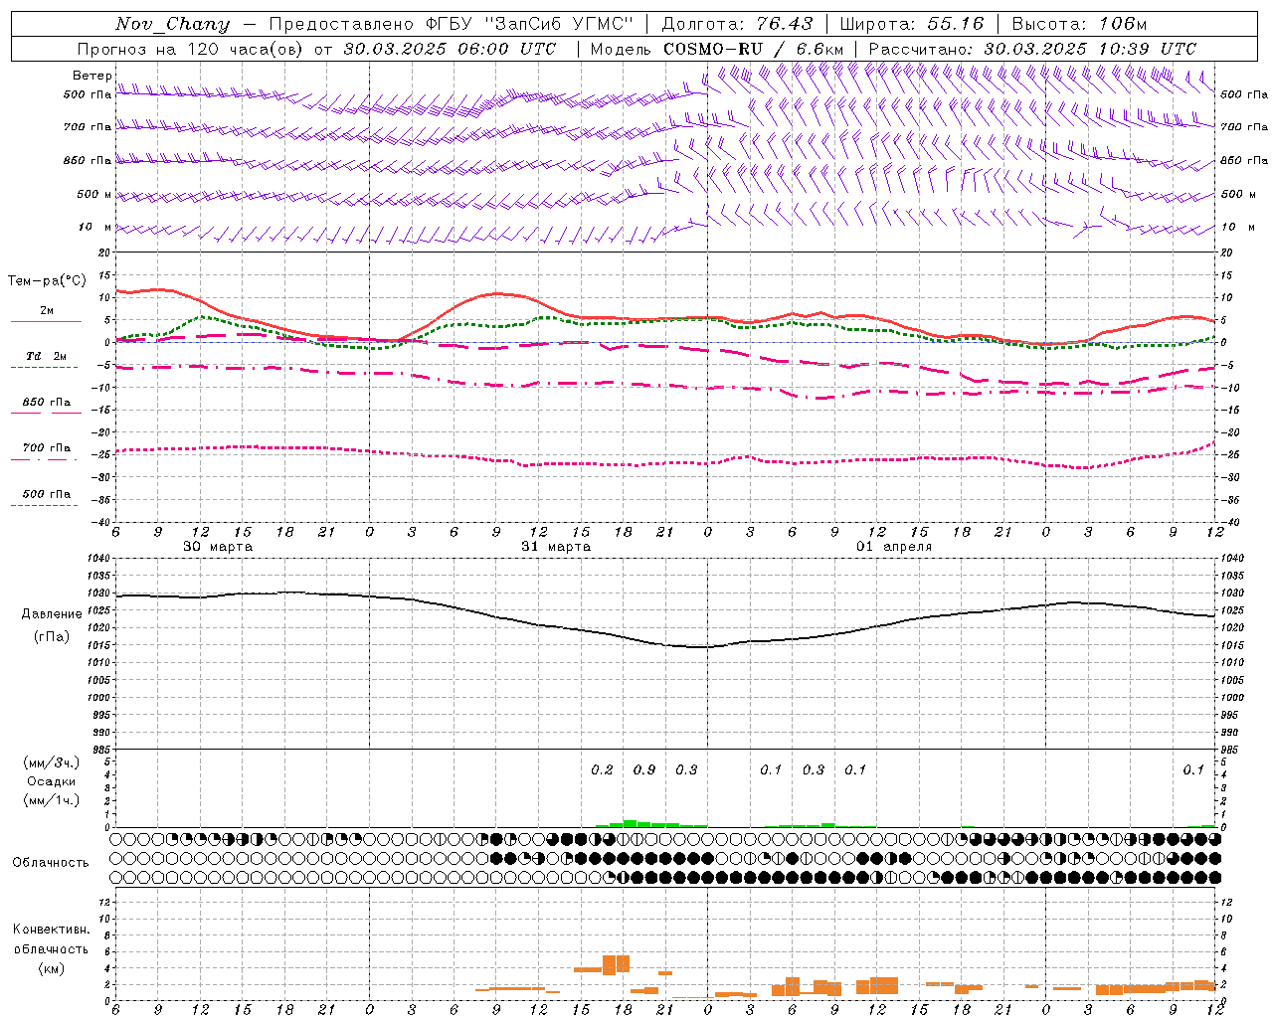
Task: Click the 'Широта: 55.16' latitude value
Action: pos(912,24)
